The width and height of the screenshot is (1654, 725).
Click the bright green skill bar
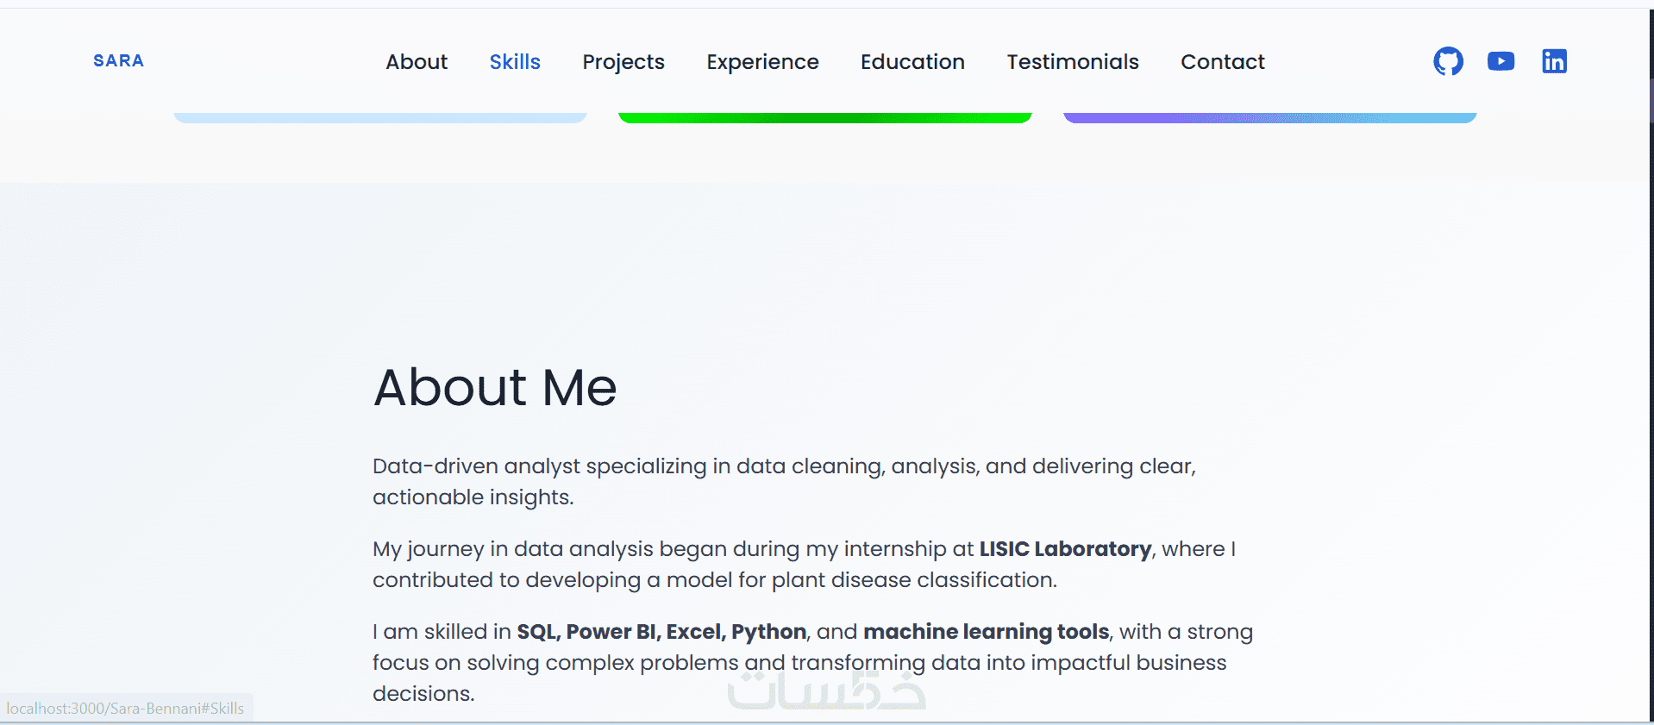coord(825,118)
